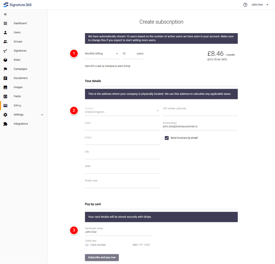Collapse the sidebar with double chevron icon
Image resolution: width=275 pixels, height=264 pixels.
click(5, 14)
